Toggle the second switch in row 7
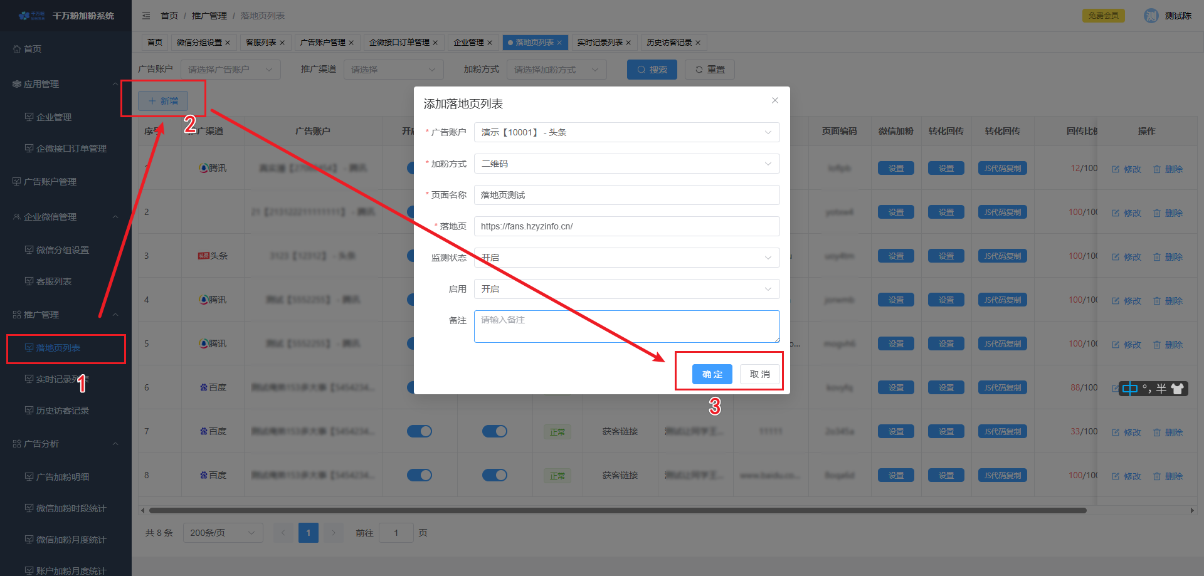 pos(494,431)
